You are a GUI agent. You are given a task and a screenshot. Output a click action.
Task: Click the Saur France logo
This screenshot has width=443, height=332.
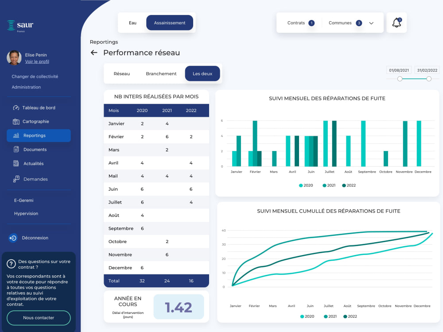click(x=20, y=26)
